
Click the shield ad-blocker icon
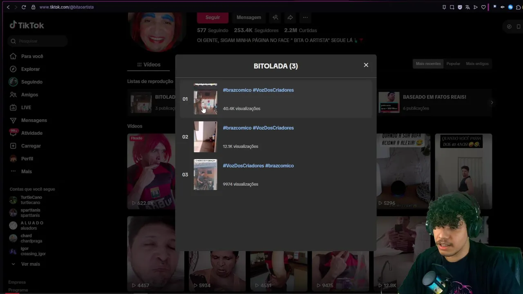(x=460, y=7)
